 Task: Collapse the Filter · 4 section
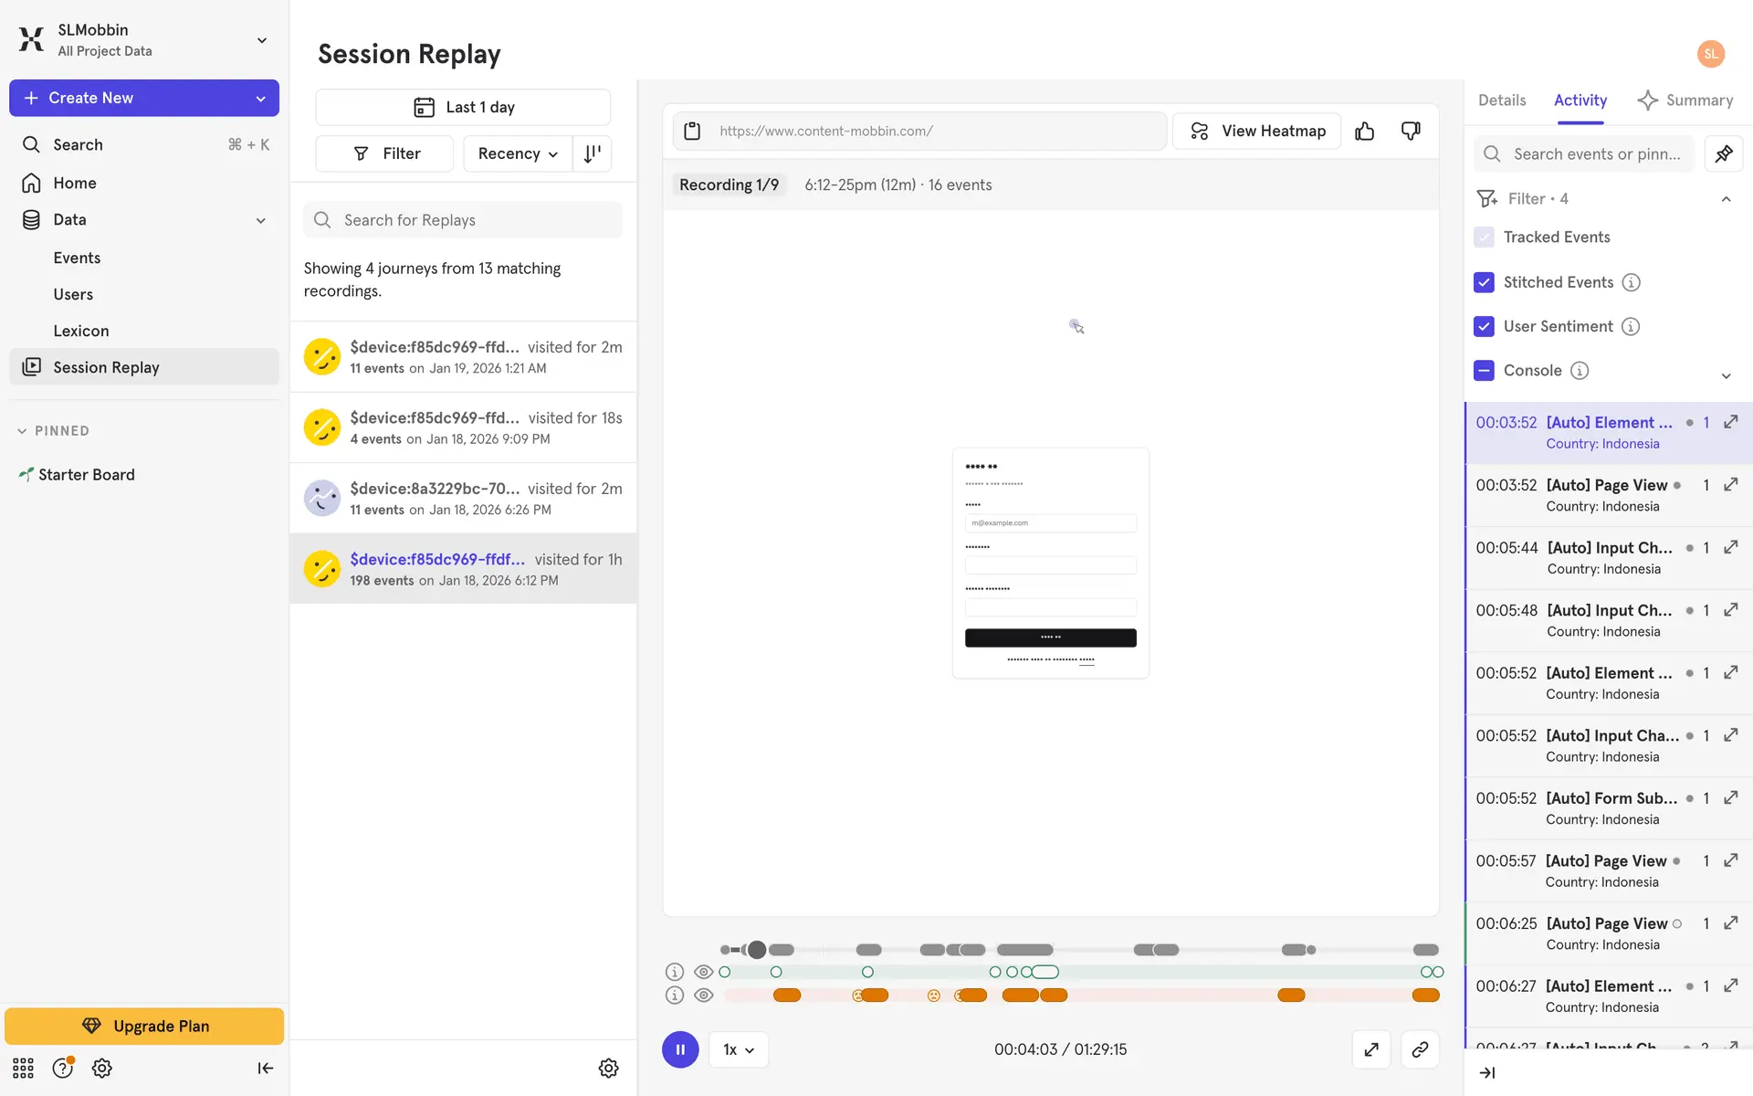pyautogui.click(x=1726, y=199)
